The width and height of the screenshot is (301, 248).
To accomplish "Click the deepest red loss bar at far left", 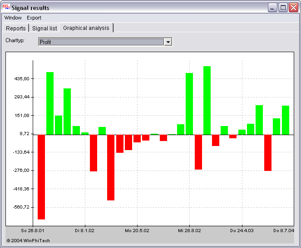I will click(41, 177).
